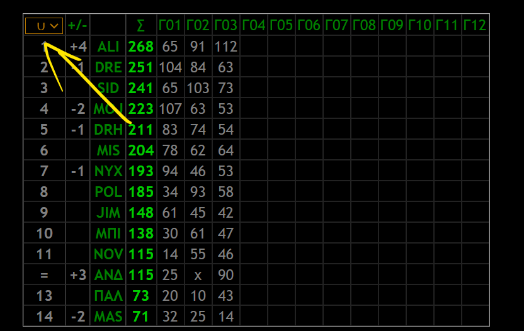Click the = tied rank cell
The height and width of the screenshot is (331, 524).
44,276
